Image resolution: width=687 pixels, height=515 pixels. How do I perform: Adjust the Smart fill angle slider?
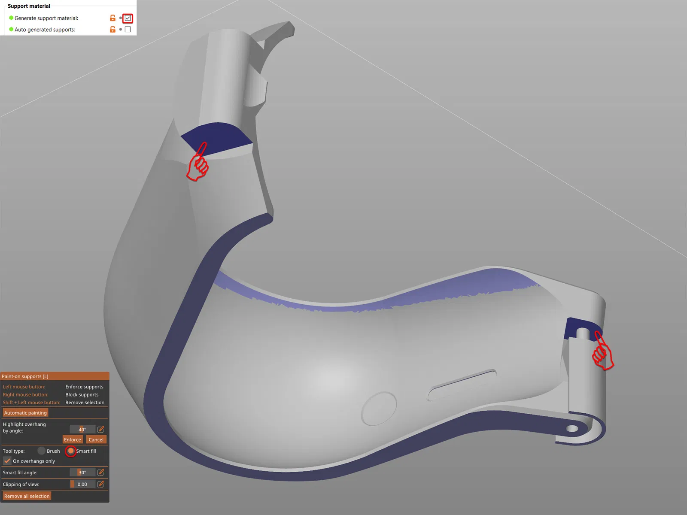[x=82, y=472]
